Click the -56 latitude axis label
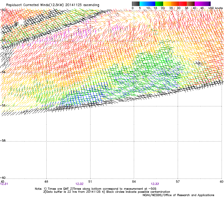Viewport: 224px width, 197px height. [3, 105]
